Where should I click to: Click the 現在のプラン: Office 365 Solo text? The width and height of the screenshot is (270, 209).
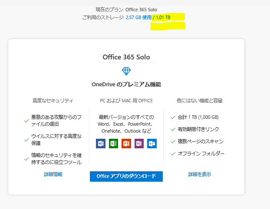coord(126,10)
